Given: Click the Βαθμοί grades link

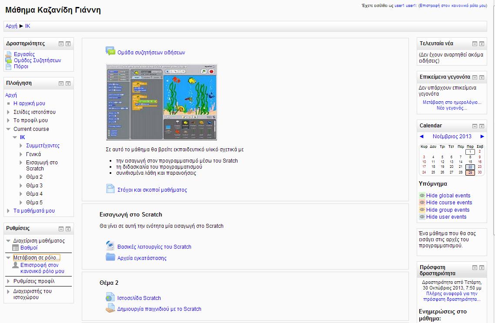Looking at the screenshot, I should pyautogui.click(x=29, y=248).
